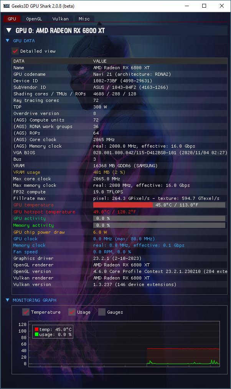Disable the Usage graph checkbox
Image resolution: width=231 pixels, height=389 pixels.
point(72,312)
